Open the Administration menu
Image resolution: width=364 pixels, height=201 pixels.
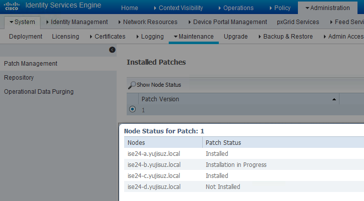(x=327, y=8)
